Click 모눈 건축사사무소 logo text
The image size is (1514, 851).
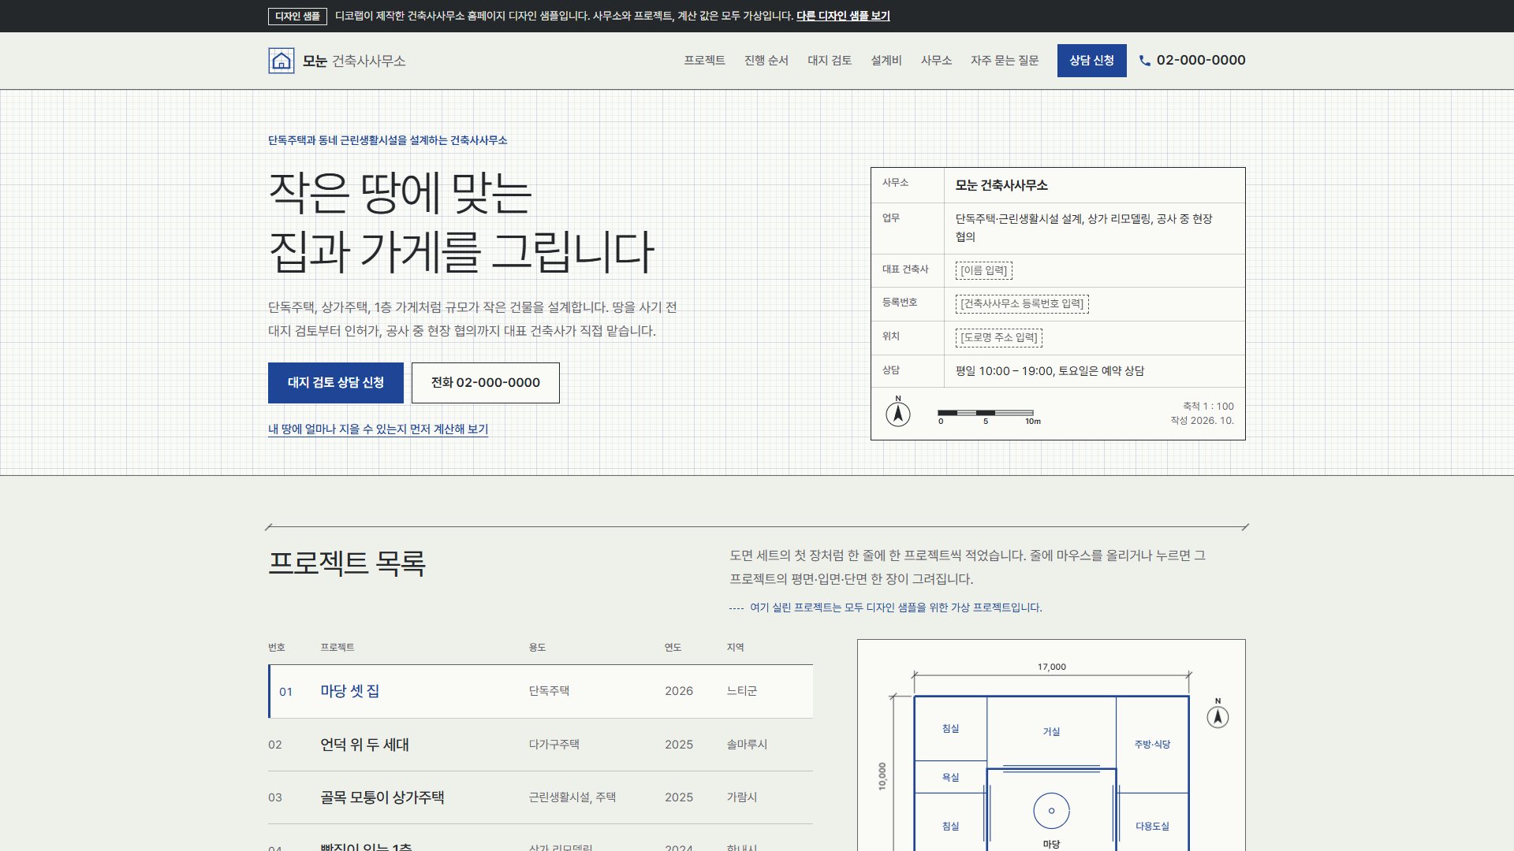click(354, 61)
